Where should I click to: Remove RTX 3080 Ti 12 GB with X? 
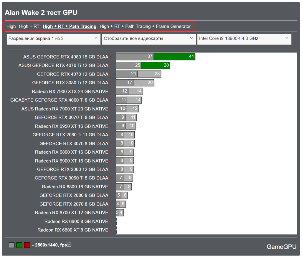(x=111, y=83)
